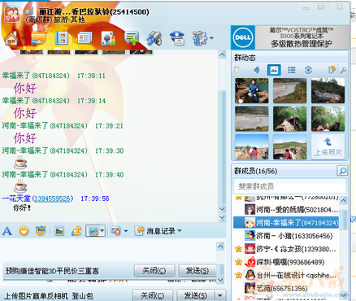Expand the dropdown arrow beside home icon
This screenshot has width=356, height=301.
tap(23, 38)
